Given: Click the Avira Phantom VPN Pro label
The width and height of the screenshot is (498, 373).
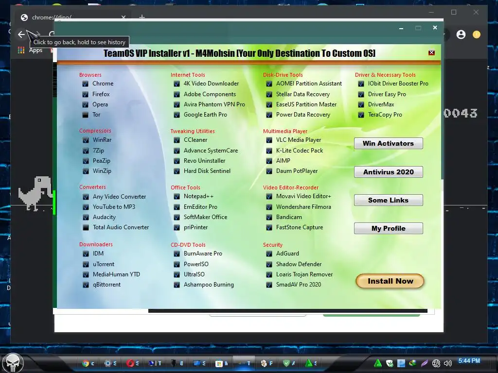Looking at the screenshot, I should pyautogui.click(x=214, y=104).
